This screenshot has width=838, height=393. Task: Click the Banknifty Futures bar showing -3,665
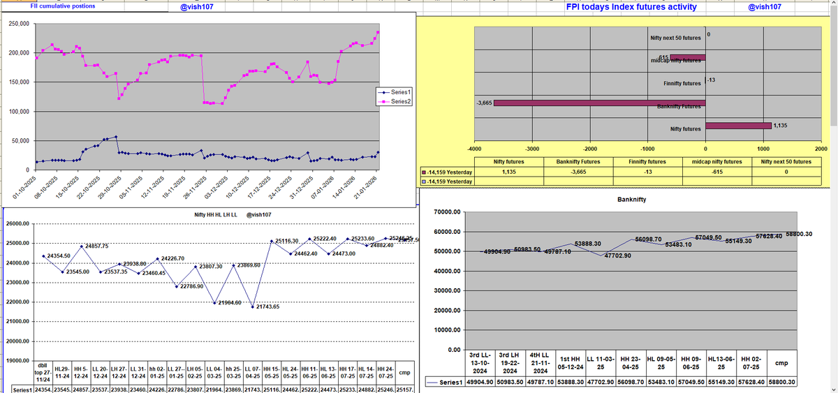[599, 103]
